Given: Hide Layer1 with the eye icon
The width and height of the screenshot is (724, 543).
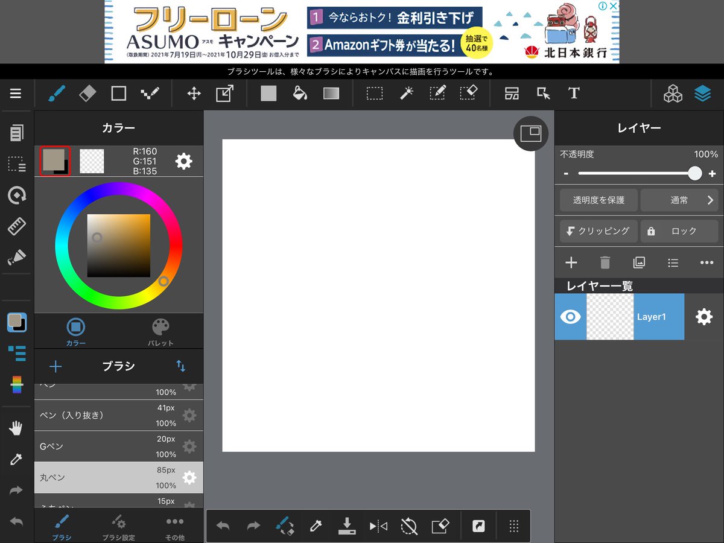Looking at the screenshot, I should 570,317.
